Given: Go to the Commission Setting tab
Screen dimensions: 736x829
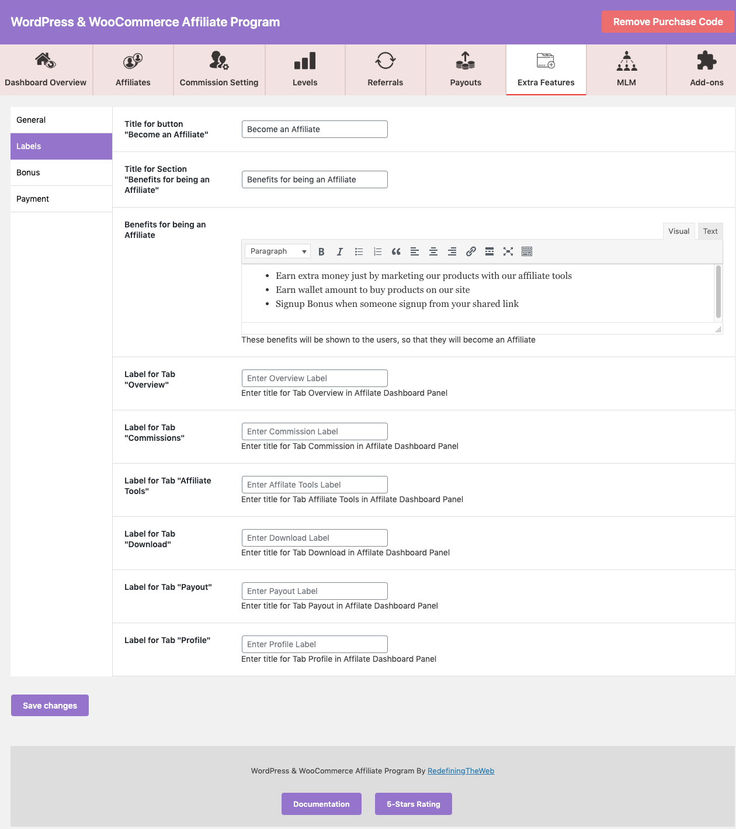Looking at the screenshot, I should click(x=219, y=70).
